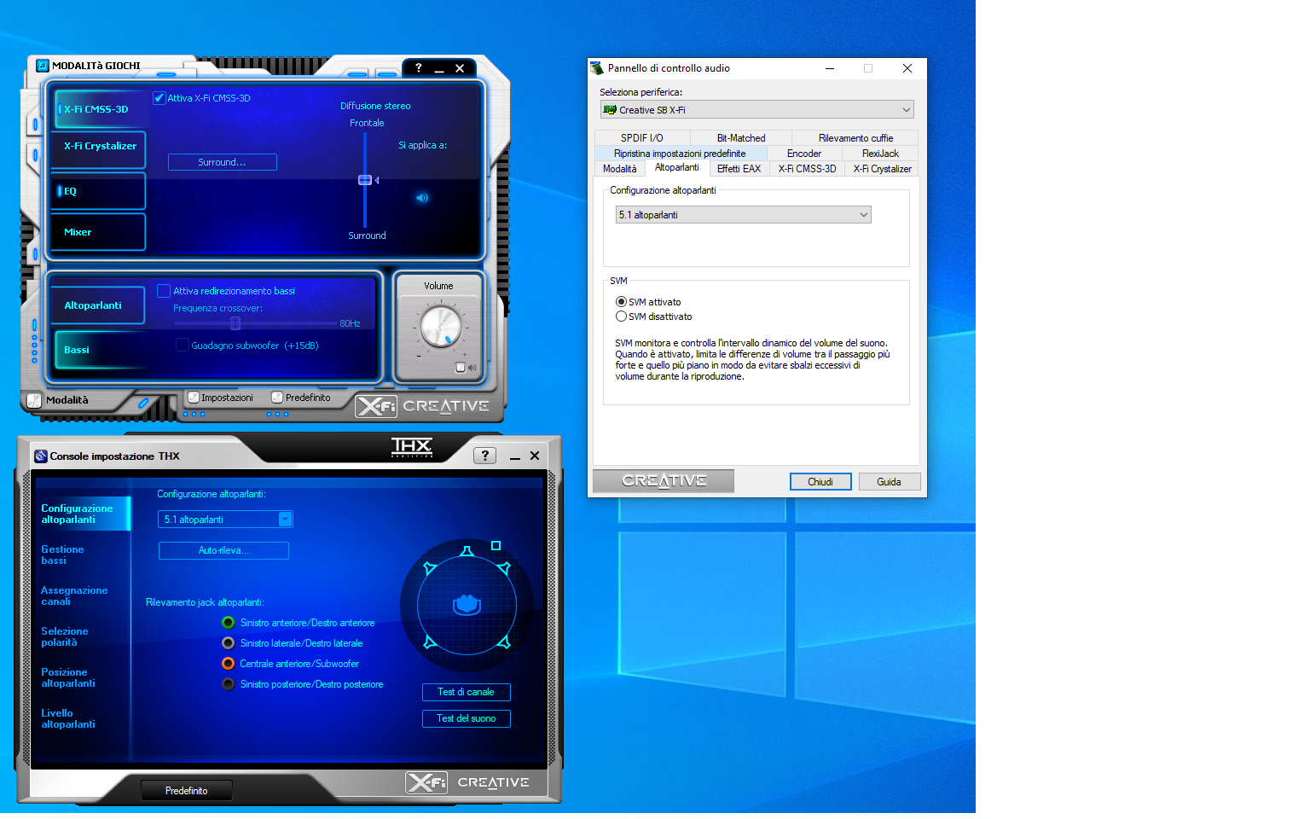Open the Rilevamento cuffie tab
The height and width of the screenshot is (819, 1310).
(x=855, y=138)
